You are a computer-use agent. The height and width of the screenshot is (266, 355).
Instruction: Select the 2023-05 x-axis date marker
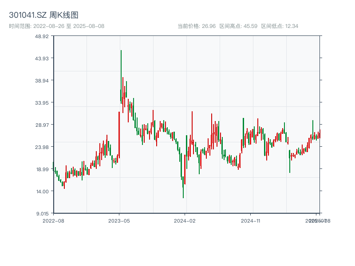(x=119, y=220)
